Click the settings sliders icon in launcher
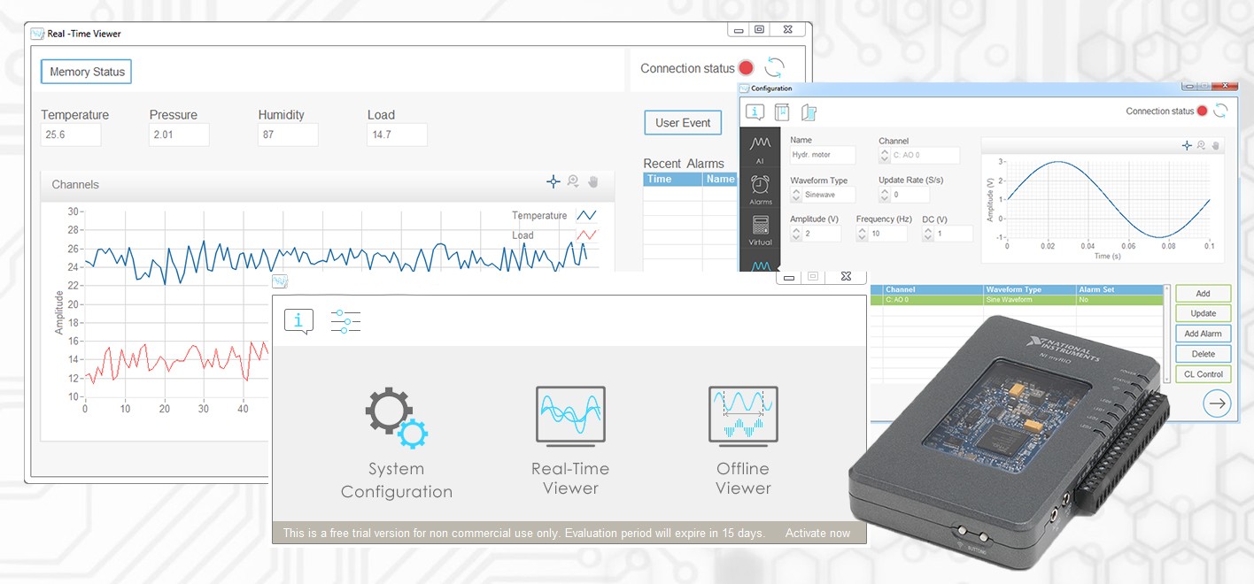1254x584 pixels. click(345, 321)
